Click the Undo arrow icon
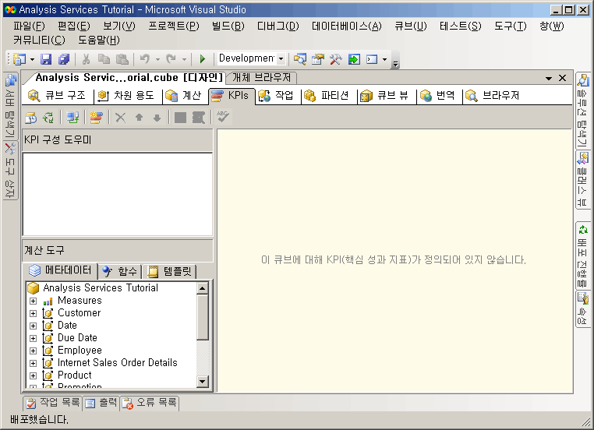The height and width of the screenshot is (430, 594). pyautogui.click(x=145, y=59)
